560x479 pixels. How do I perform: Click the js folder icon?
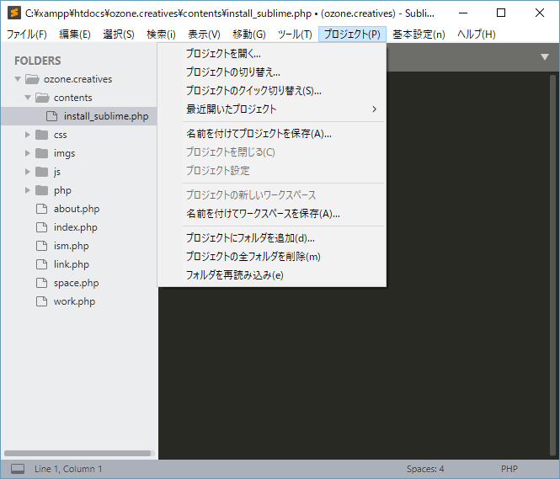[x=42, y=172]
